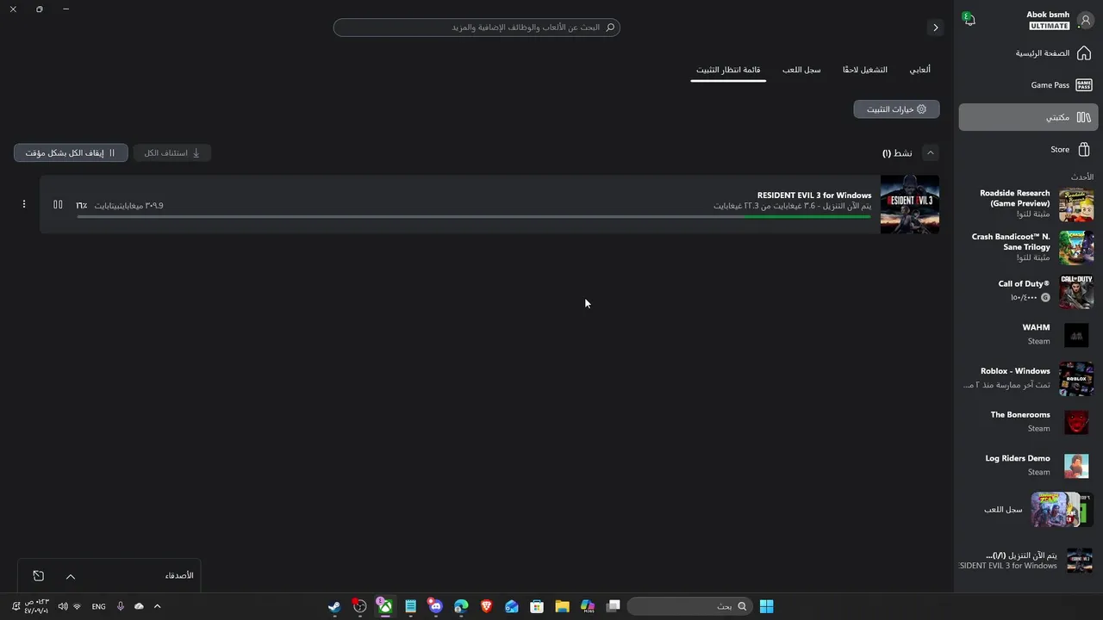Viewport: 1103px width, 620px height.
Task: Go back using the top arrow
Action: pyautogui.click(x=935, y=28)
